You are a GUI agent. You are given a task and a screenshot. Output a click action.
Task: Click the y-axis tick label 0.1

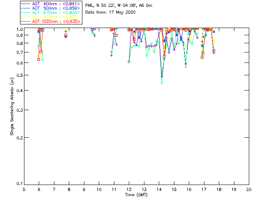pyautogui.click(x=18, y=184)
